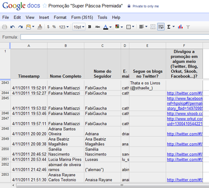Select the cell "Thata e os Livros (@sthaelle_)"
This screenshot has height=188, width=209.
pyautogui.click(x=148, y=85)
